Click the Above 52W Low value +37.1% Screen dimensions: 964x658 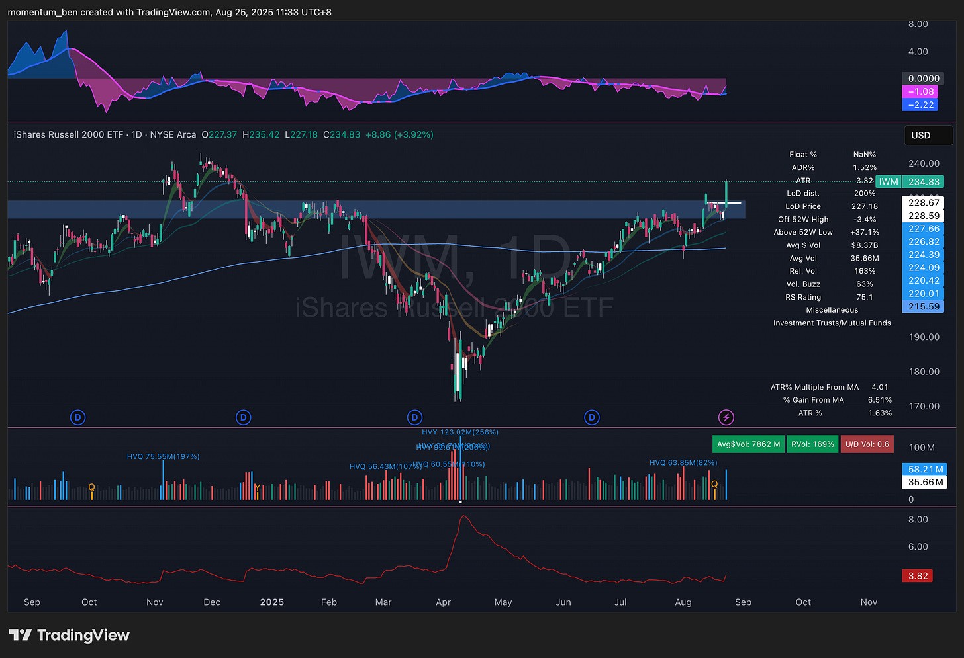click(864, 232)
